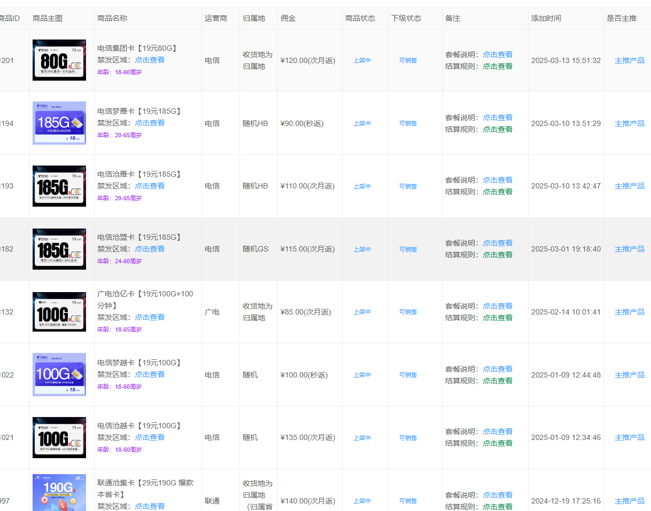This screenshot has width=651, height=511.
Task: Select 上架中 status of 广电沧亿卡
Action: click(x=362, y=312)
